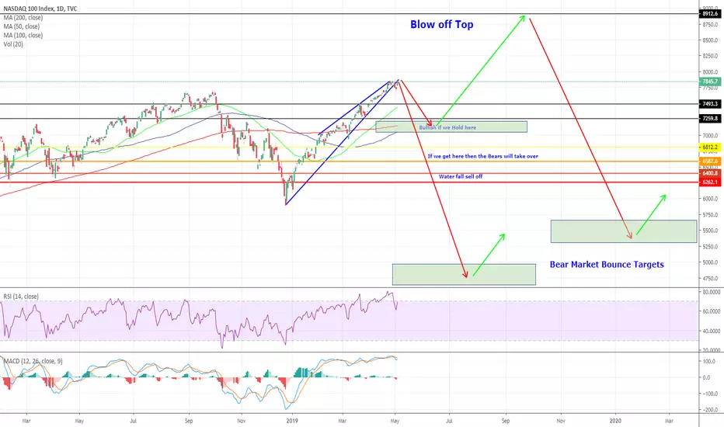Click the 40.0000 tick on RSI scale
The width and height of the screenshot is (724, 427).
click(712, 332)
